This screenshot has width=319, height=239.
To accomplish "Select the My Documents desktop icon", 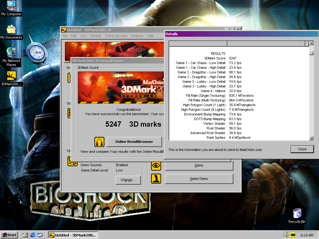I will 11,32.
